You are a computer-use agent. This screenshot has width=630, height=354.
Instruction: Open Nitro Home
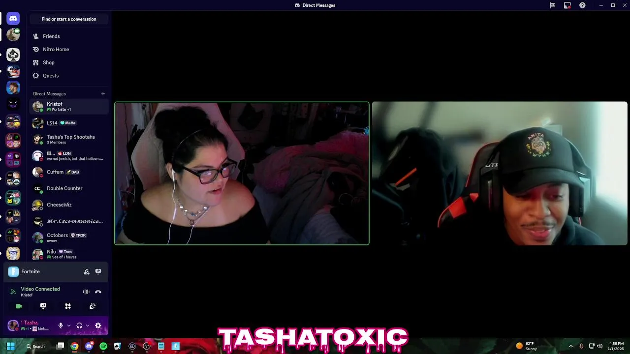point(69,49)
